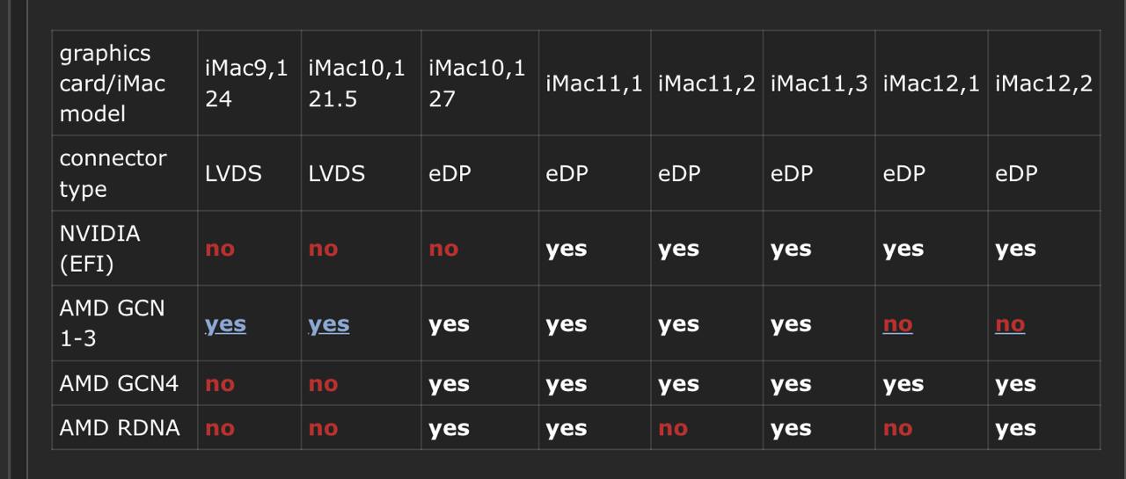Click the 'AMD GCN 1-3' row label
The image size is (1126, 479).
(x=124, y=323)
